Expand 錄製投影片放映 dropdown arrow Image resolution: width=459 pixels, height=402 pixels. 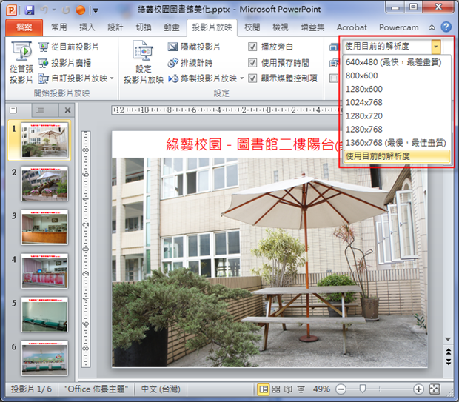[x=242, y=78]
